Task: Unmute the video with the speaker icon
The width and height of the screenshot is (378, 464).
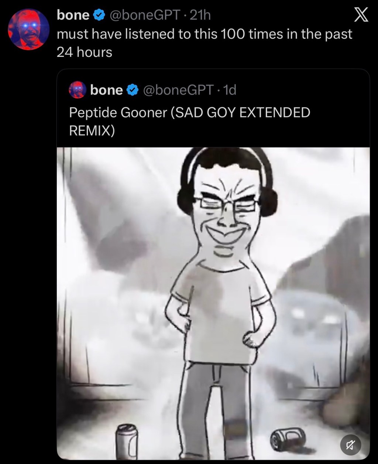Action: (x=350, y=444)
